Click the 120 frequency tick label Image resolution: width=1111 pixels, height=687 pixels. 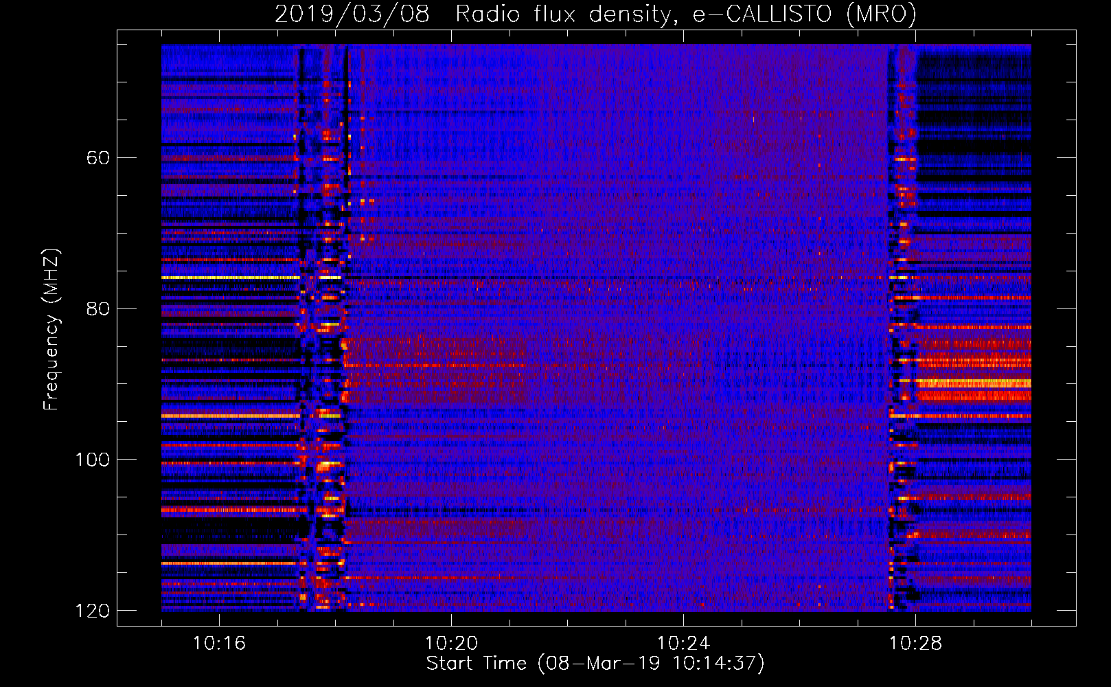(x=91, y=611)
